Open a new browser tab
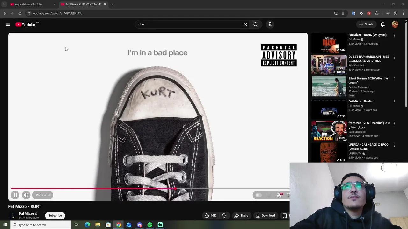 click(113, 4)
